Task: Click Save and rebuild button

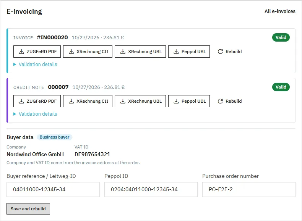Action: (x=28, y=209)
